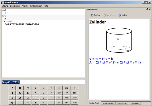
Task: Click the ln function button
Action: click(74, 88)
